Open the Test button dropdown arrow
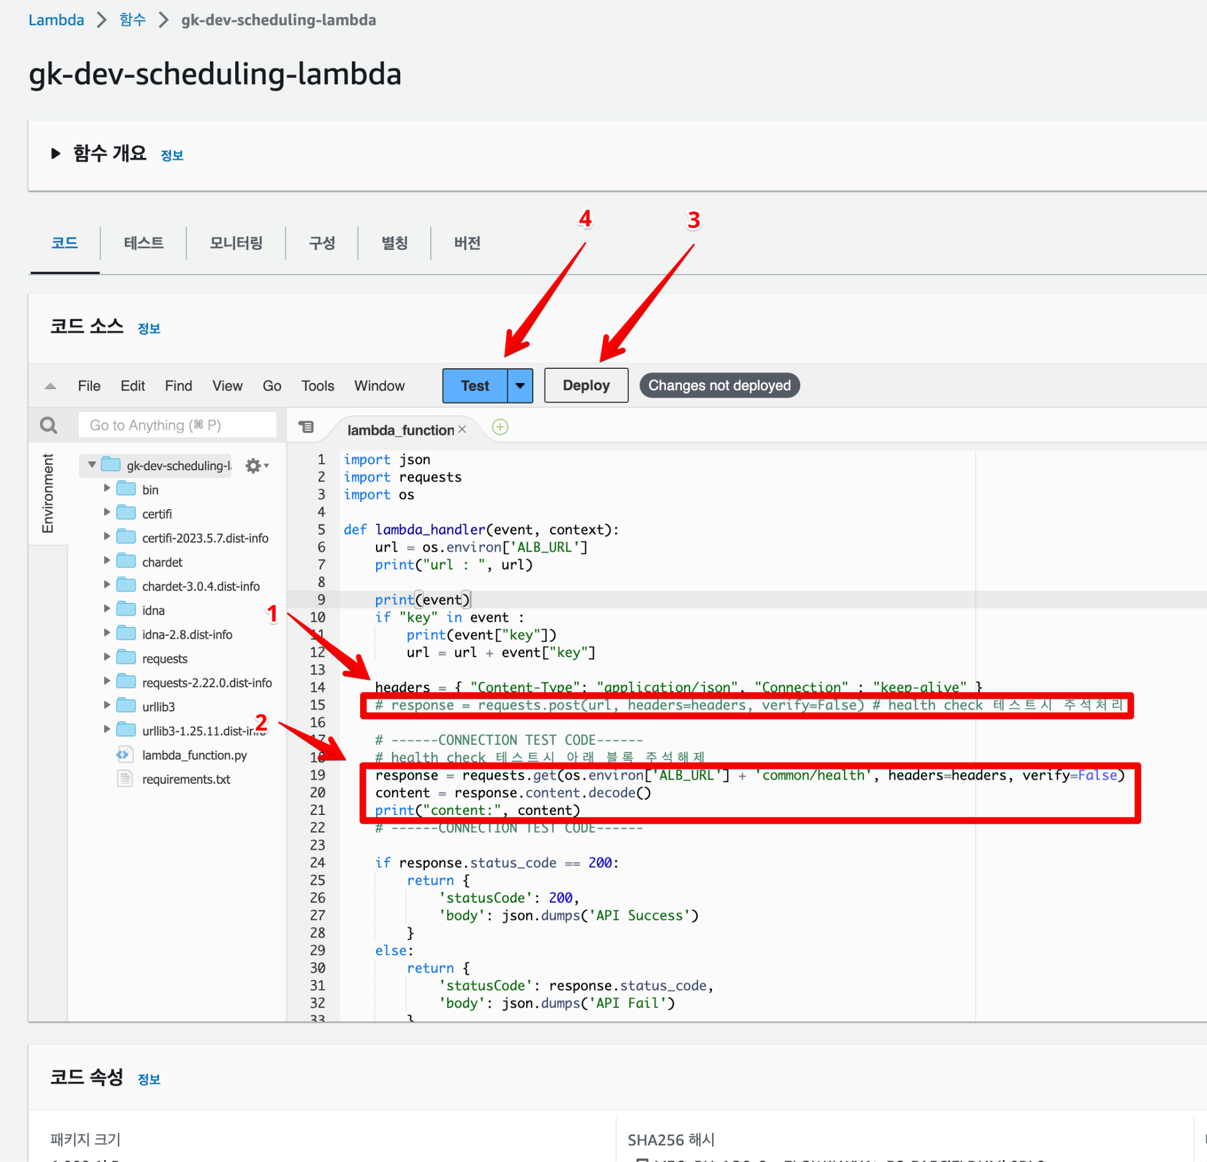Screen dimensions: 1207x1162 click(x=520, y=385)
